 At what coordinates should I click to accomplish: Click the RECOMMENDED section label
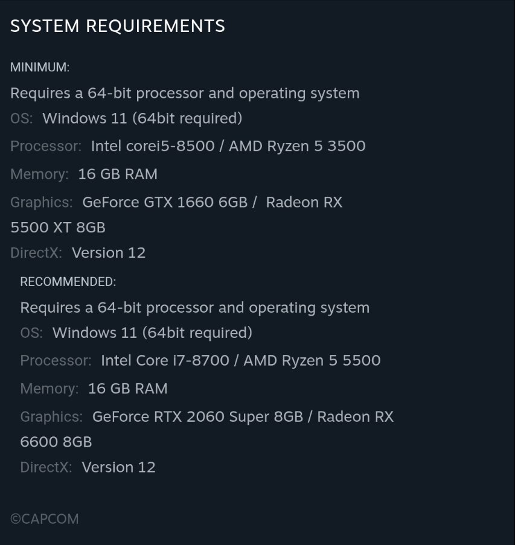coord(68,282)
